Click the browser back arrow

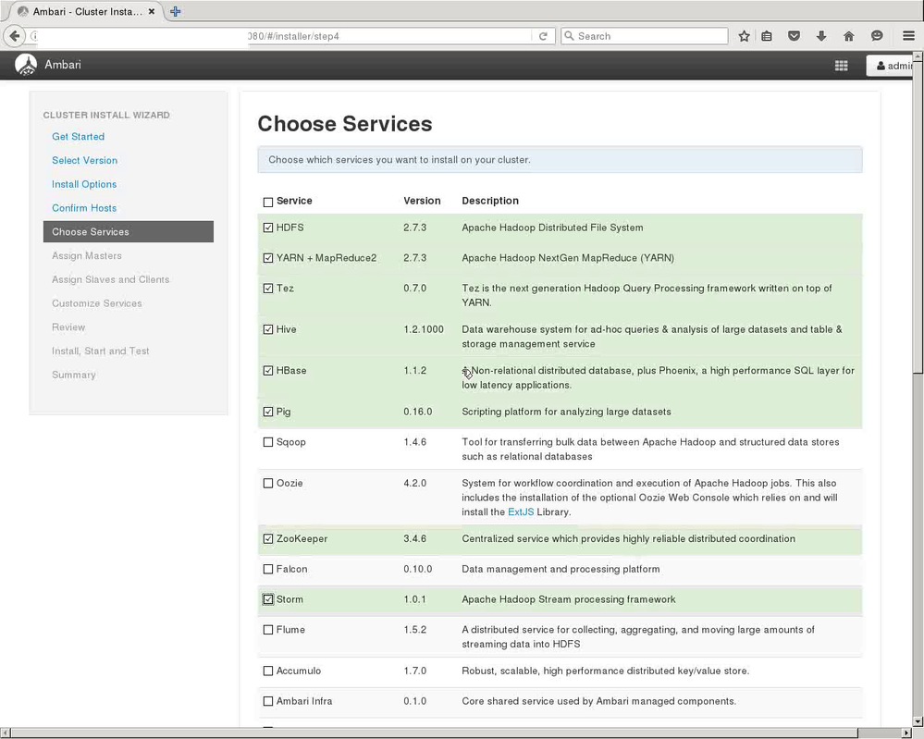(15, 35)
